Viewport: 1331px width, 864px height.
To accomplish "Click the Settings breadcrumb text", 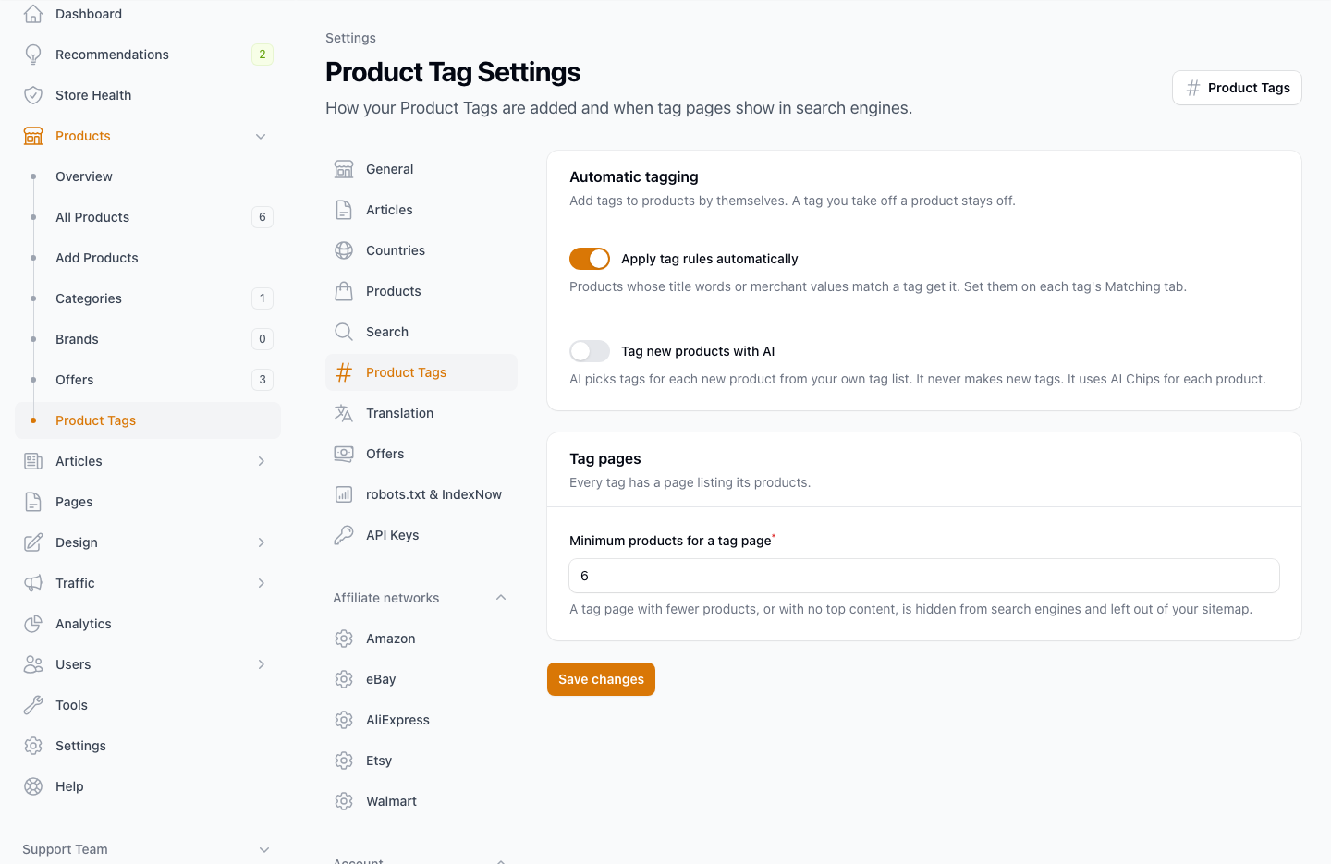I will coord(350,38).
